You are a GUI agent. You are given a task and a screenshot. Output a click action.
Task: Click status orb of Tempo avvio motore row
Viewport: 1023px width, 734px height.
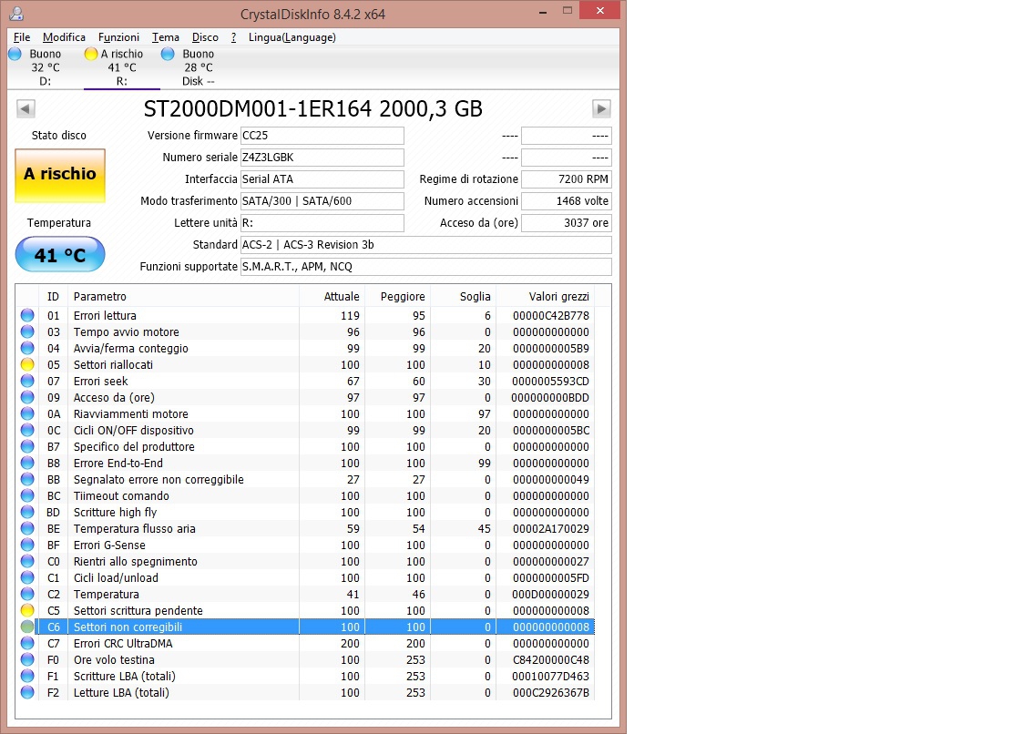click(27, 332)
